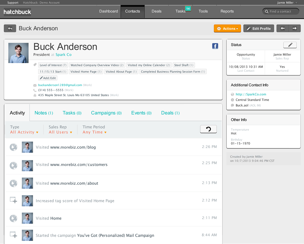Click the reset arrow in activity filter bar

(x=208, y=129)
